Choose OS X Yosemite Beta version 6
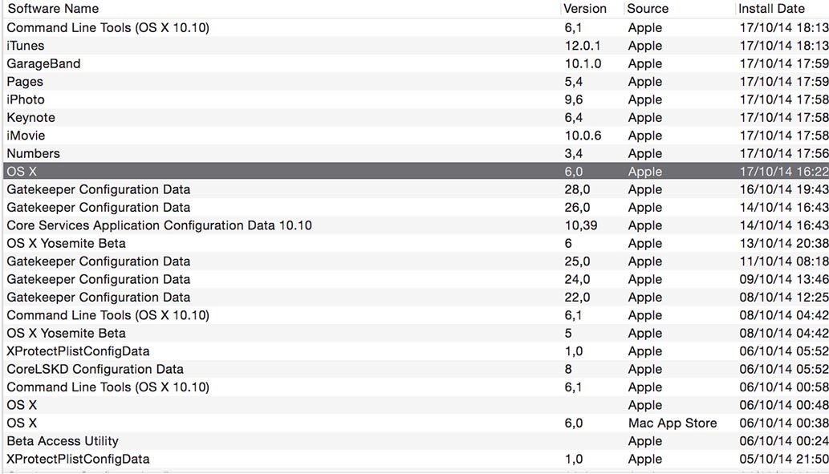Image resolution: width=829 pixels, height=474 pixels. pyautogui.click(x=416, y=243)
